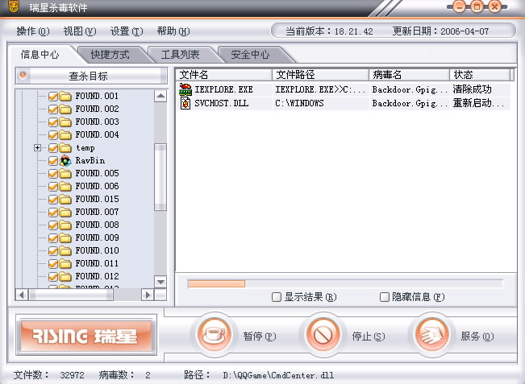The image size is (525, 384).
Task: Click the red dot beside 查杀目标
Action: 23,75
